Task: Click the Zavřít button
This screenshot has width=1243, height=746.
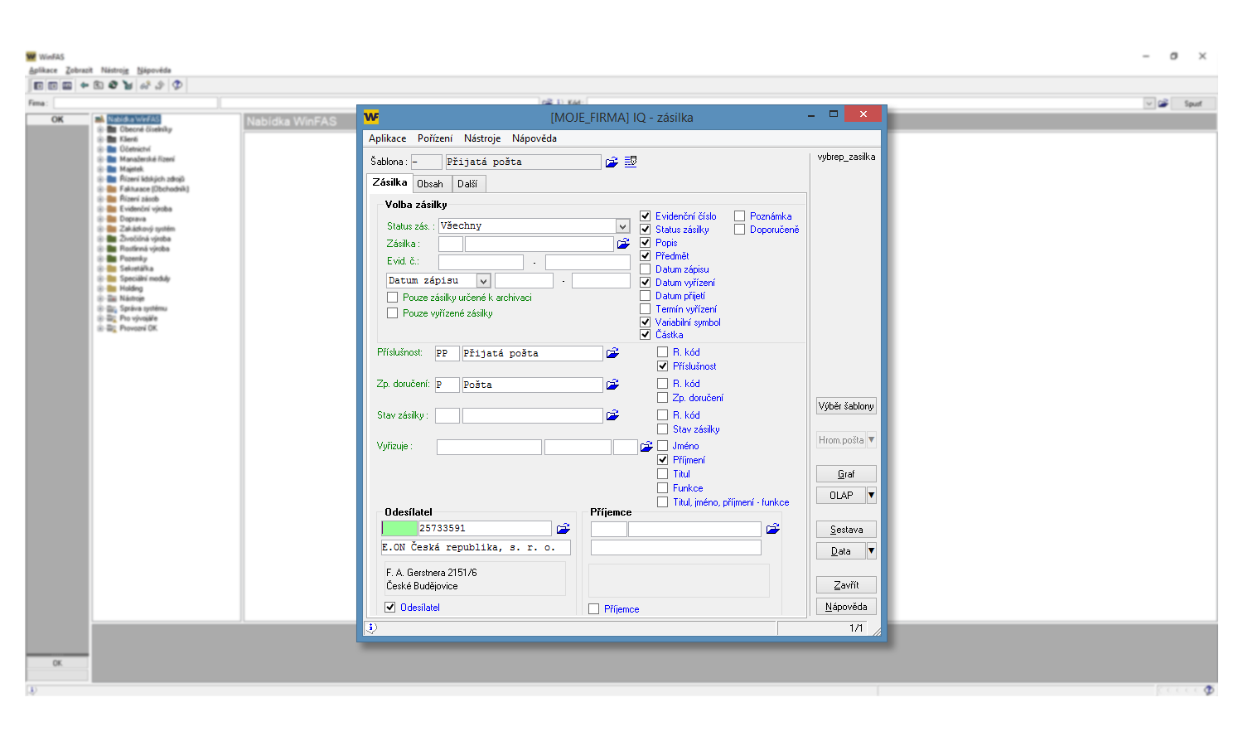Action: tap(846, 585)
